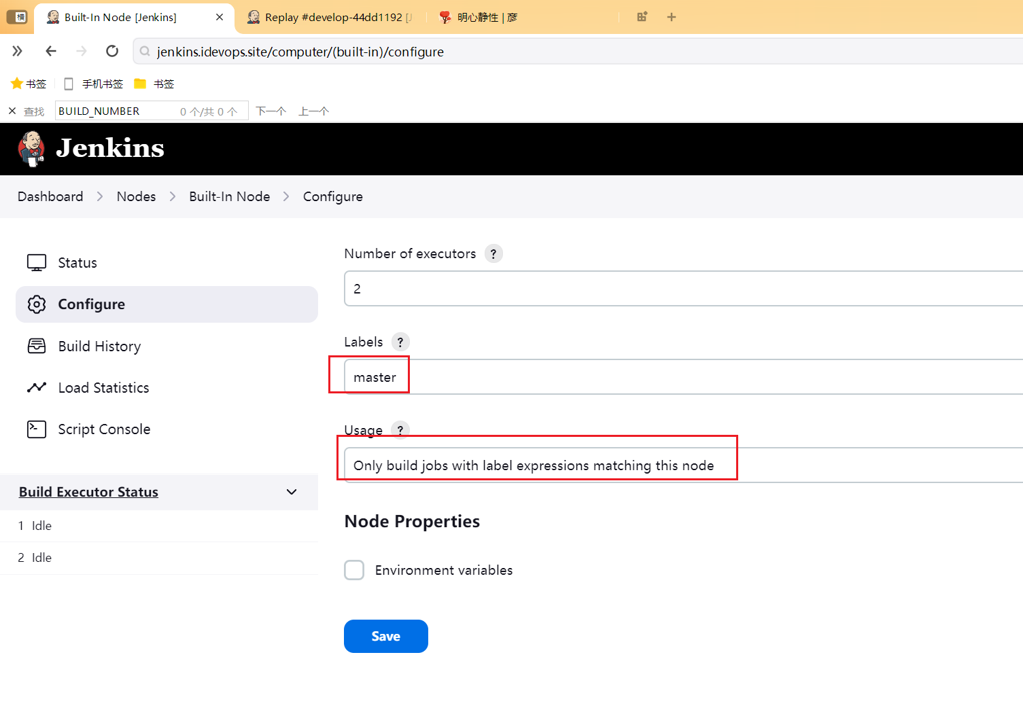1023x710 pixels.
Task: Click the Node Properties heading
Action: click(x=412, y=521)
